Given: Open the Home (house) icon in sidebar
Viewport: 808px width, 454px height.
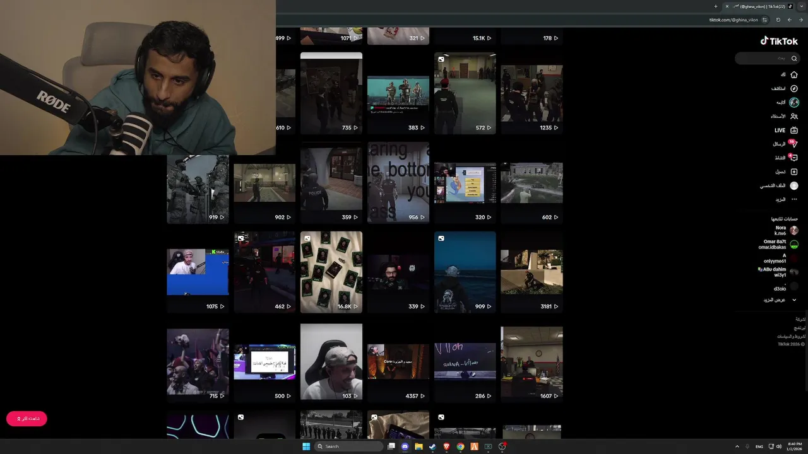Looking at the screenshot, I should coord(794,74).
